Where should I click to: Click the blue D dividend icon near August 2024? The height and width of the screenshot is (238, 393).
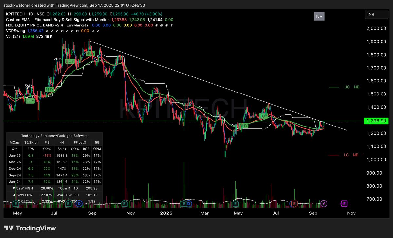click(79, 204)
